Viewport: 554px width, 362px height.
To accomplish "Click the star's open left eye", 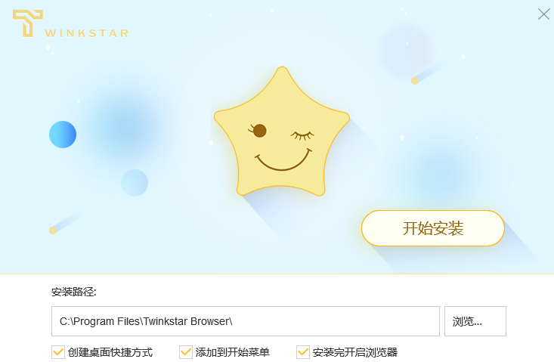I will pos(258,130).
